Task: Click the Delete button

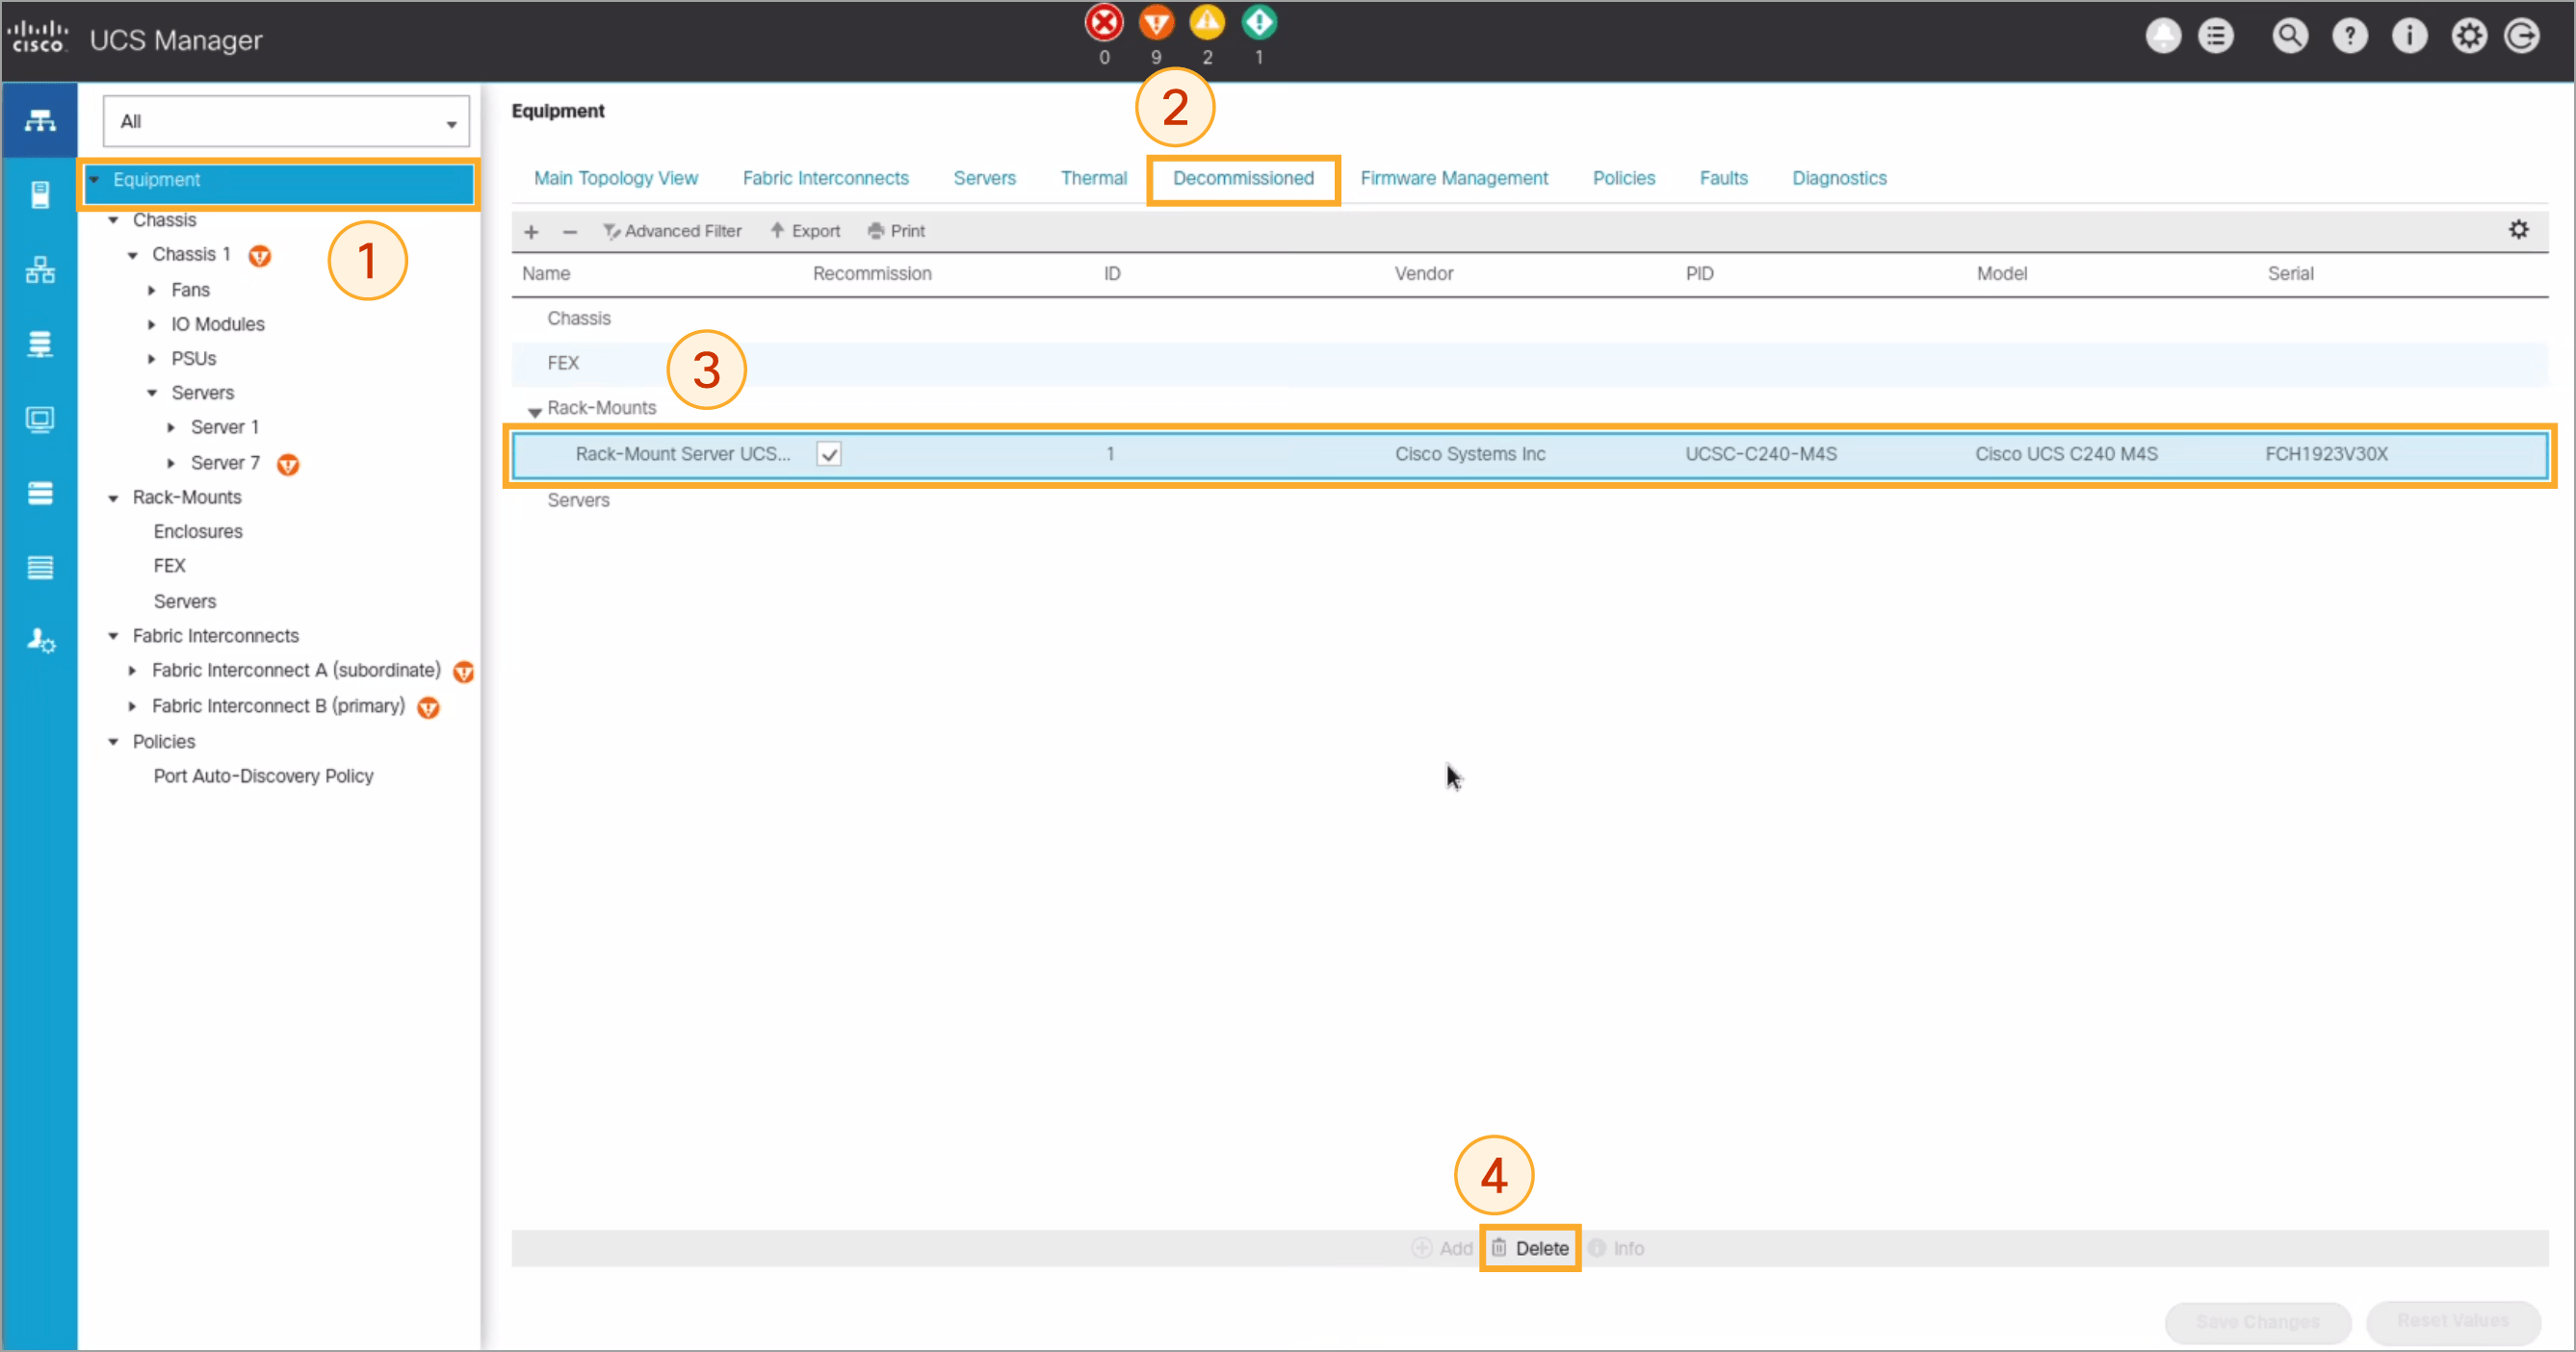Action: (1529, 1248)
